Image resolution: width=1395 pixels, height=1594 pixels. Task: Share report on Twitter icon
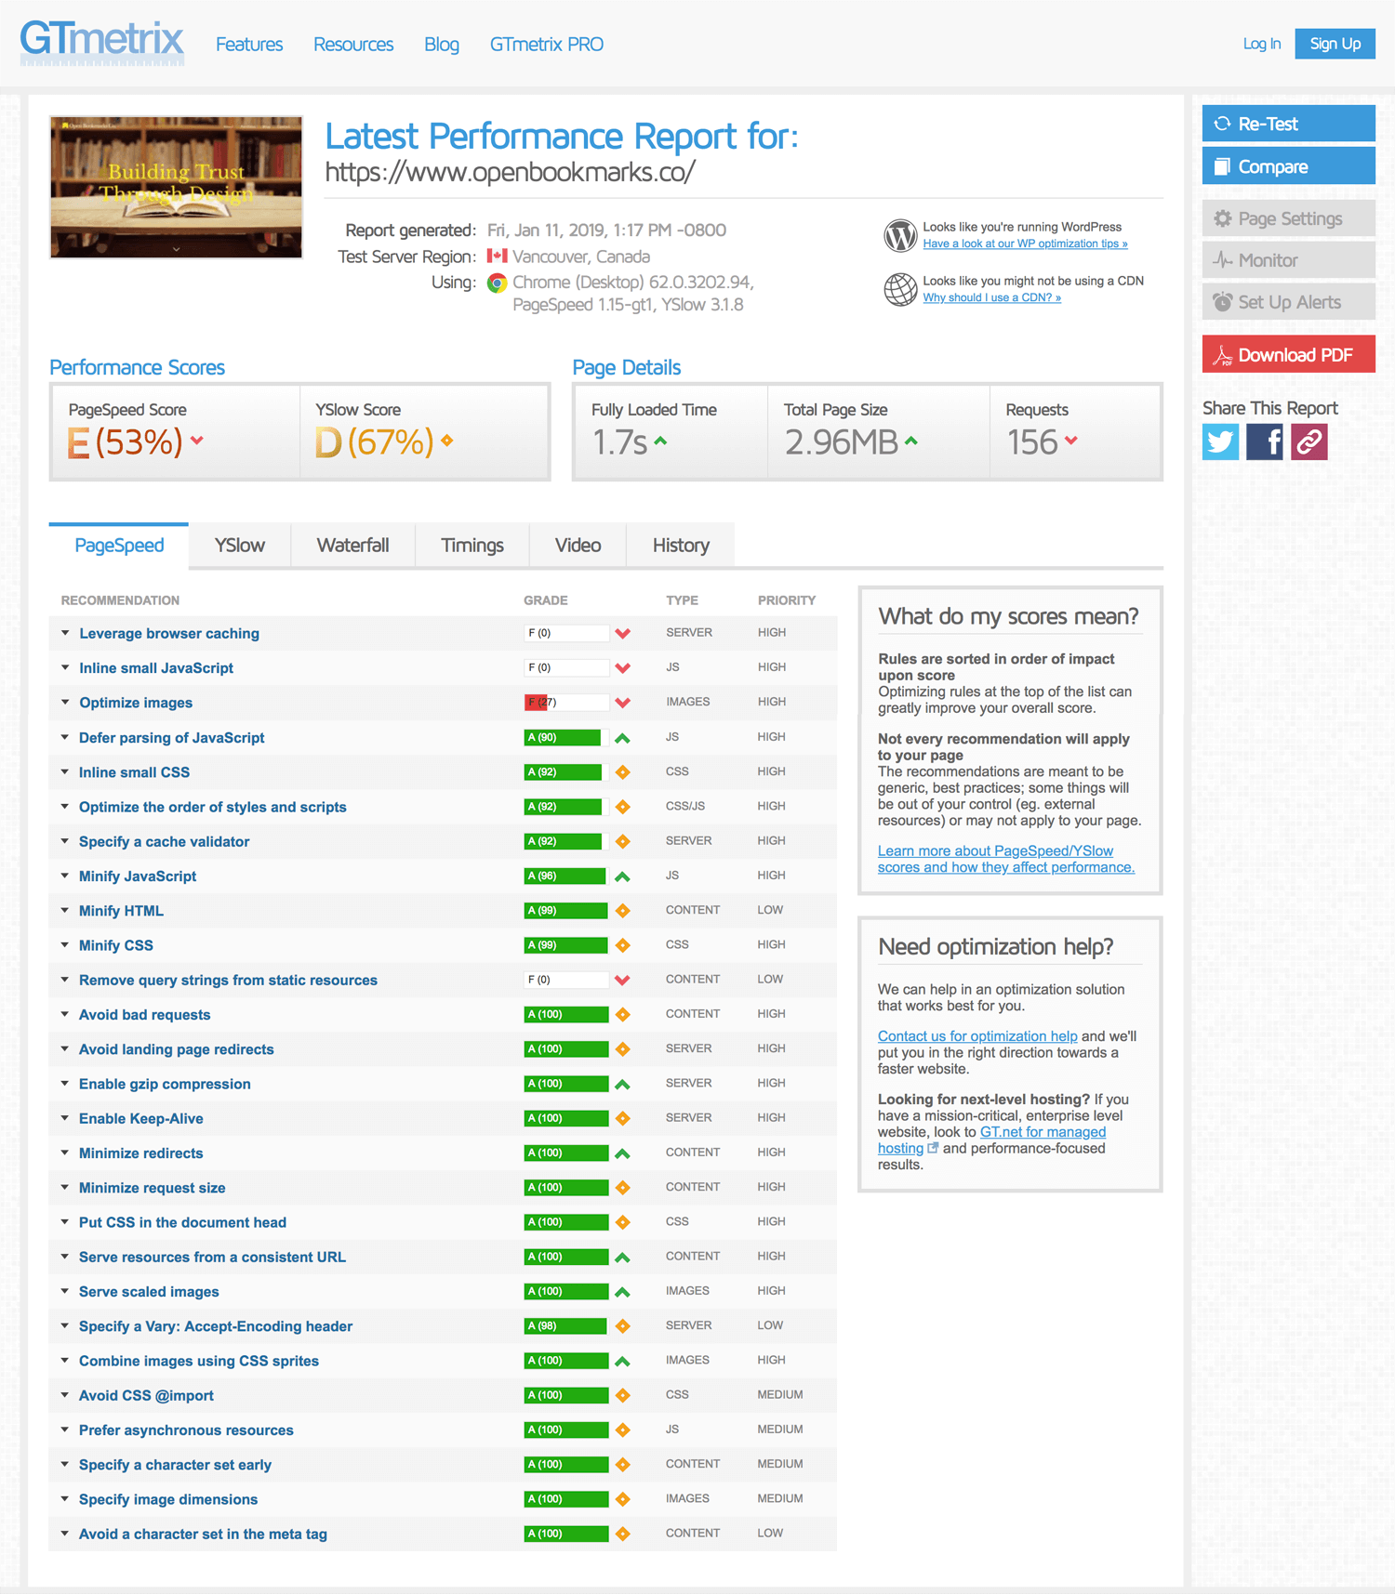[1220, 441]
